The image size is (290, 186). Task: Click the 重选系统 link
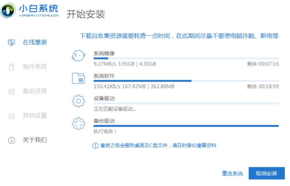click(232, 173)
